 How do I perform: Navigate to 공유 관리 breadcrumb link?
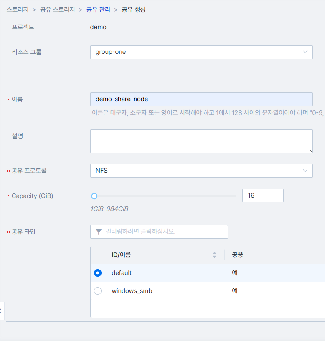98,10
